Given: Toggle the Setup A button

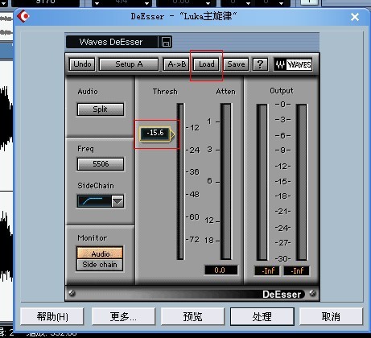Looking at the screenshot, I should click(x=129, y=64).
